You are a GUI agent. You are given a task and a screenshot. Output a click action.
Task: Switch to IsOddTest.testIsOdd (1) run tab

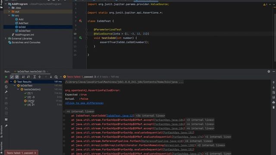(31, 71)
